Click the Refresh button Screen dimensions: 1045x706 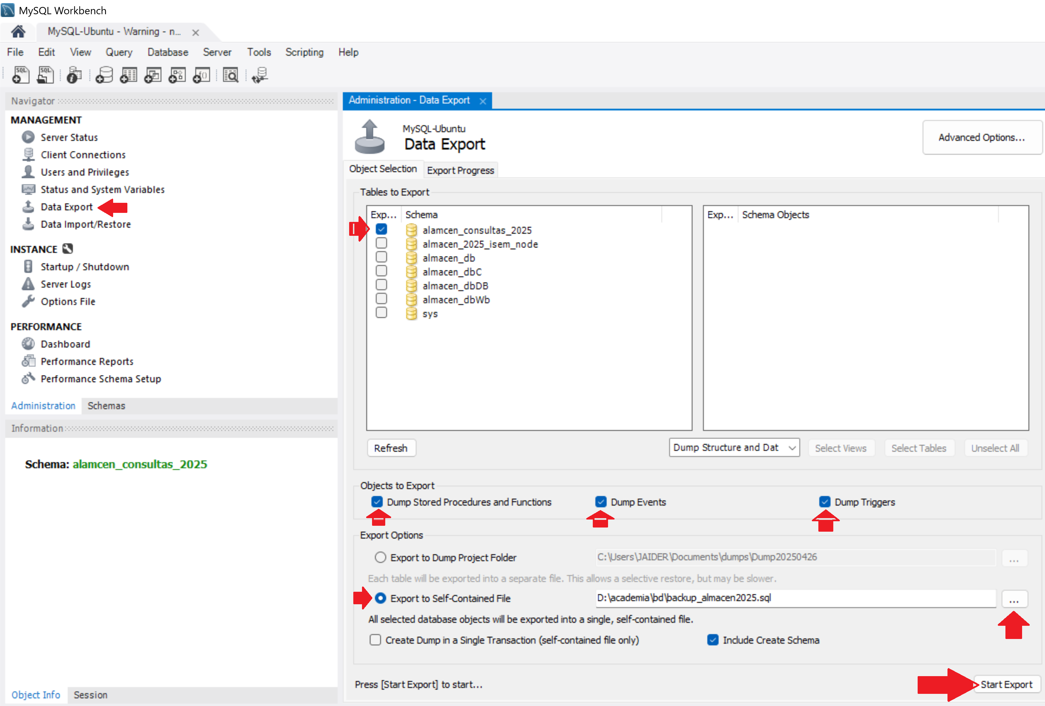[x=391, y=449]
